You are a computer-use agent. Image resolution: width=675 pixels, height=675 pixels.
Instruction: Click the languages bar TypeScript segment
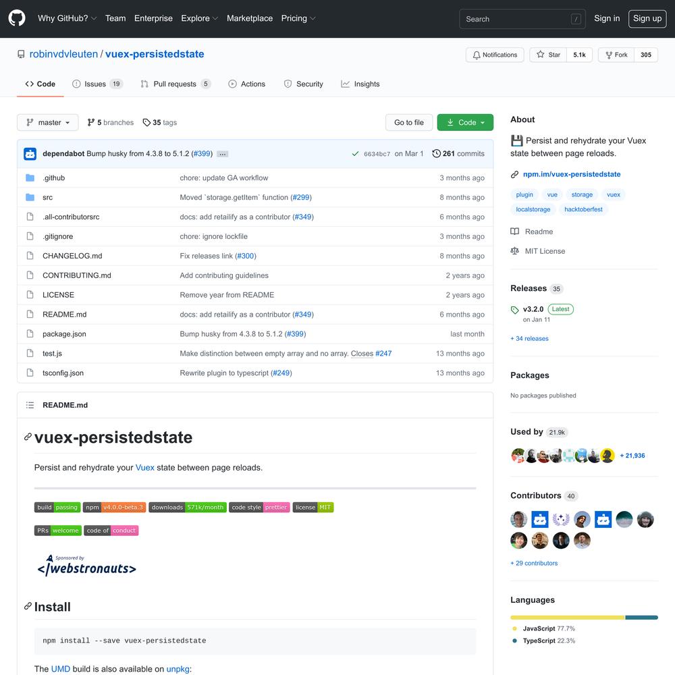tap(641, 618)
